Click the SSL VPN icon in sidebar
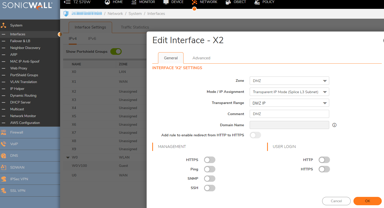The width and height of the screenshot is (384, 208). tap(4, 191)
